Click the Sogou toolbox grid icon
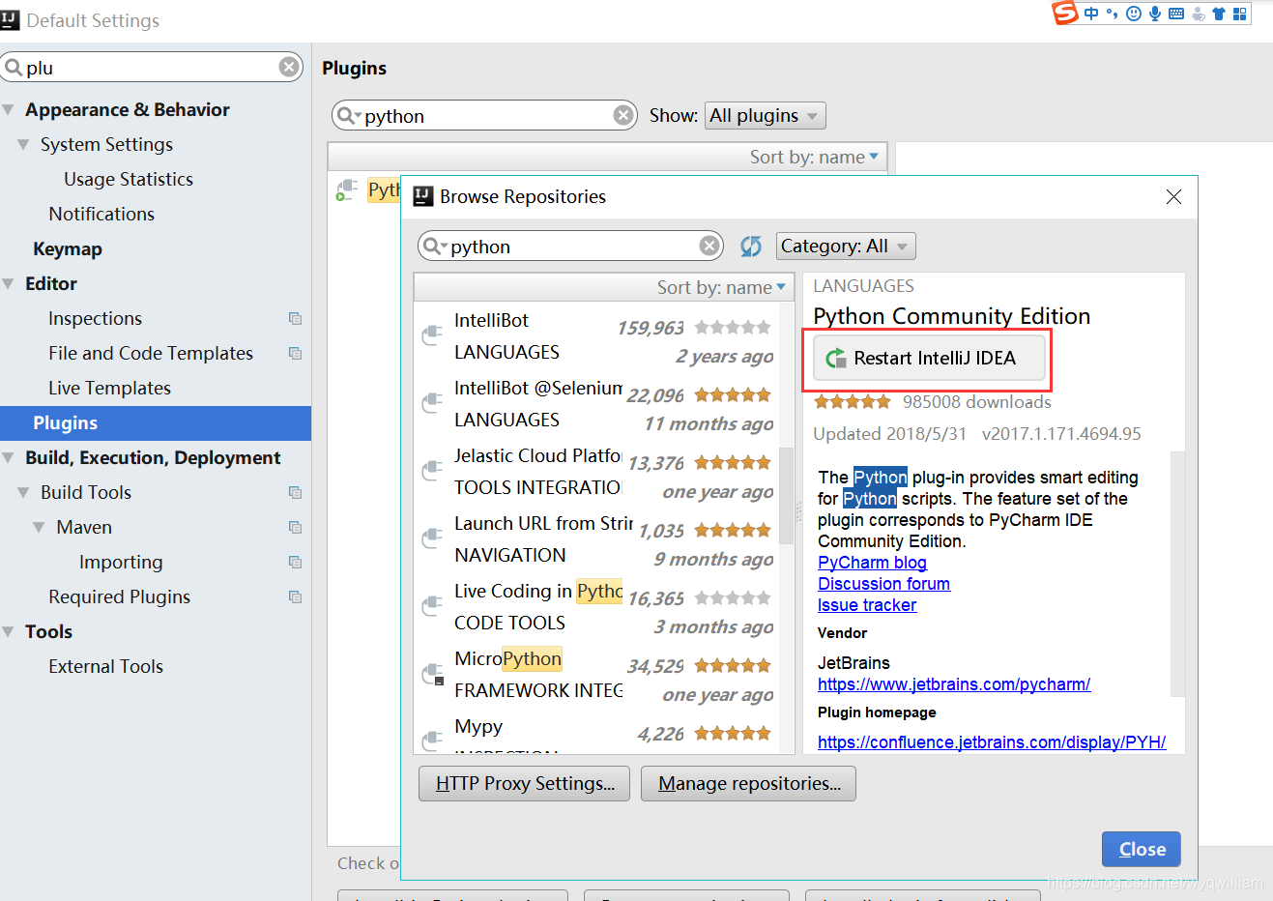This screenshot has width=1273, height=901. point(1239,14)
